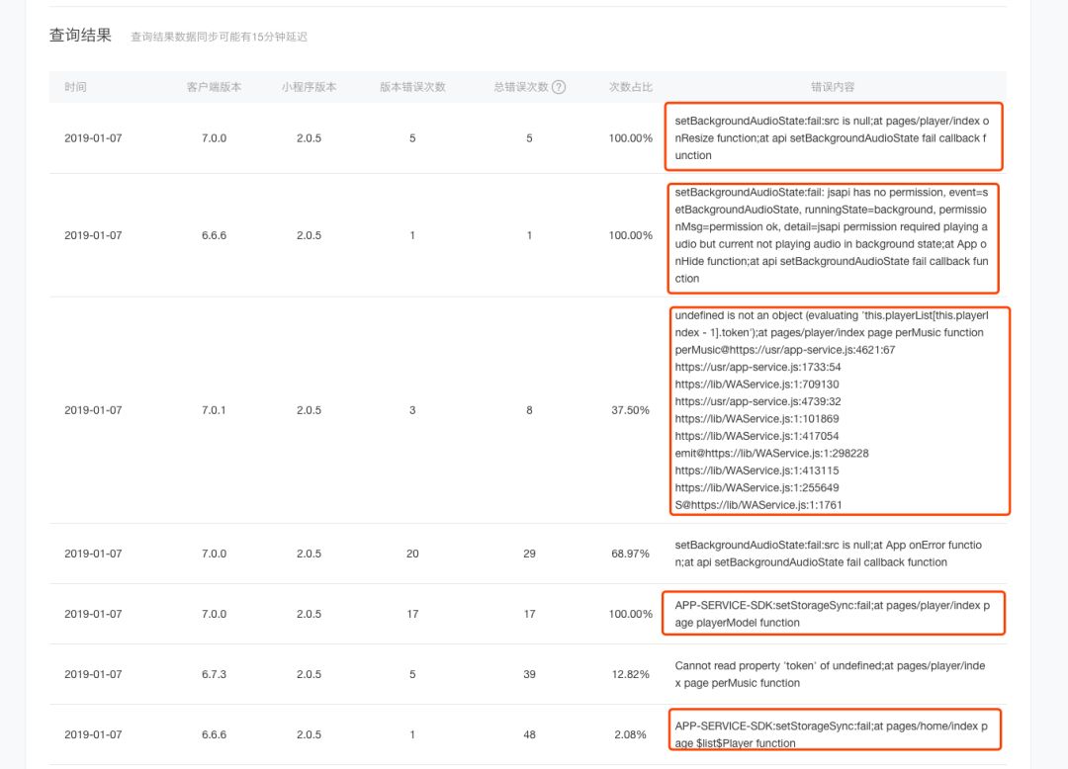Open the setStorageSync fail $list$Player error

click(x=832, y=735)
